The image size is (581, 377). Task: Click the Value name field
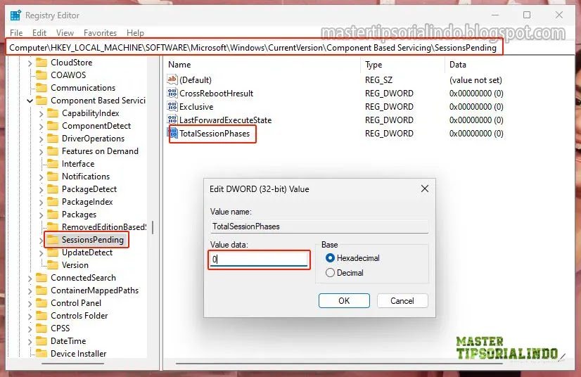[x=319, y=226]
